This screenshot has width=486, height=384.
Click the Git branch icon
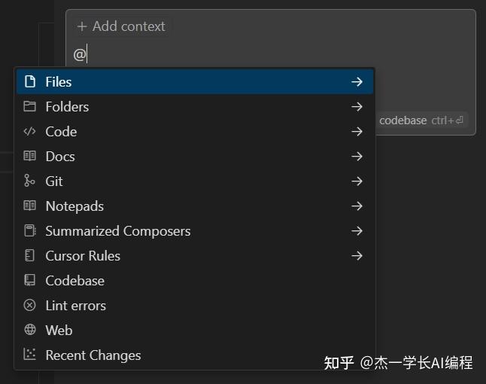tap(30, 181)
